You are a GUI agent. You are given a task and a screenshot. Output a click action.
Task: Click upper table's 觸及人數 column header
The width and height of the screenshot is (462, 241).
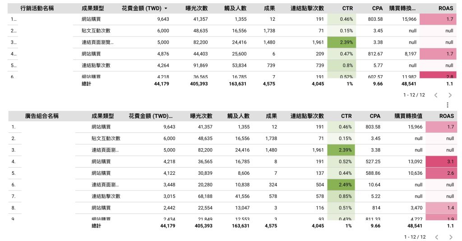235,8
